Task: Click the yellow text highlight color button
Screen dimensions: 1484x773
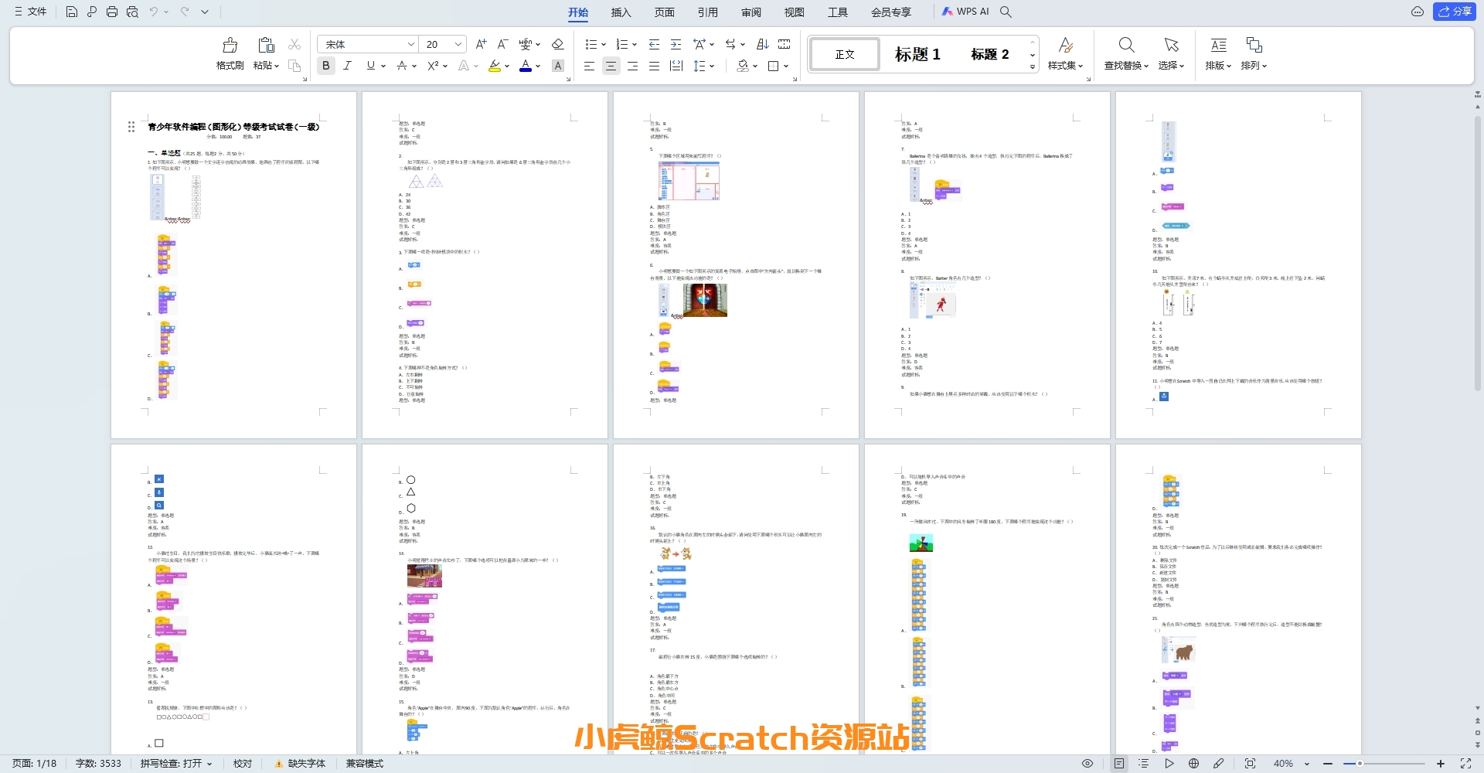Action: coord(495,66)
